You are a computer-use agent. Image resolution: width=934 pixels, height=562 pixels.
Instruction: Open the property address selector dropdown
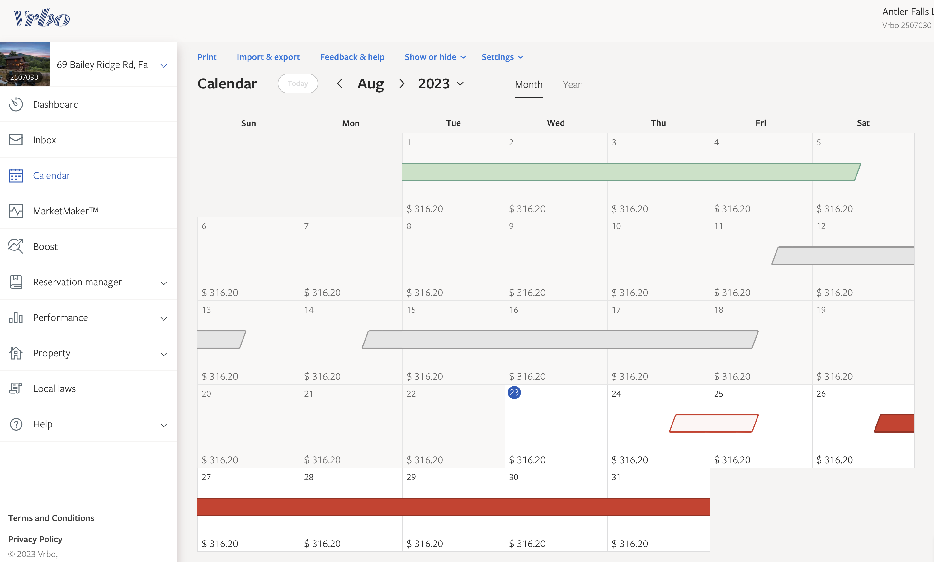coord(163,65)
